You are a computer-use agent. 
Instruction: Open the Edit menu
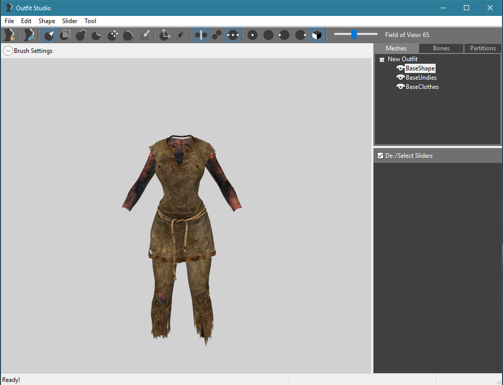pyautogui.click(x=26, y=21)
